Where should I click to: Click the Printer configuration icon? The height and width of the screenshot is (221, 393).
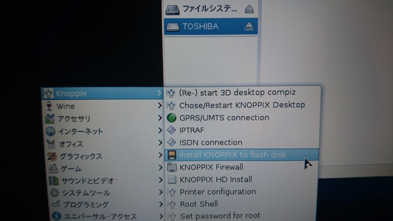pyautogui.click(x=172, y=192)
